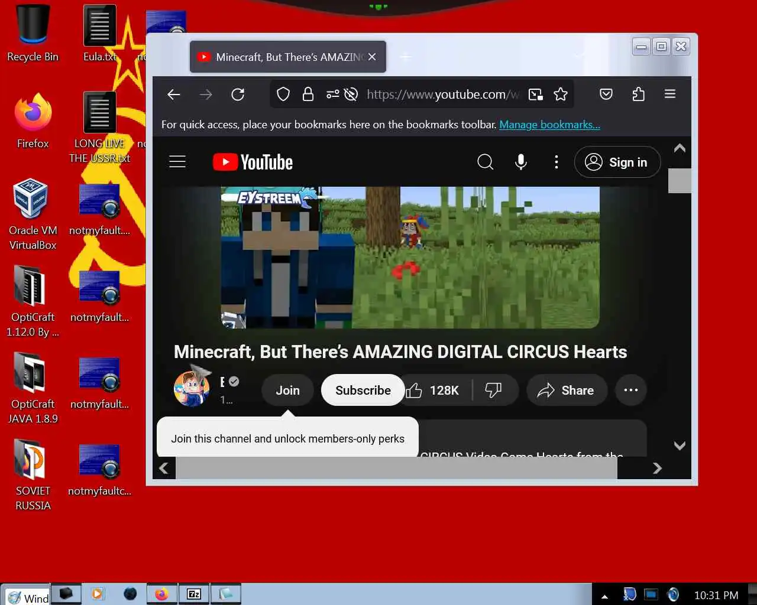Select the Oracle VM VirtualBox shortcut
The height and width of the screenshot is (605, 757).
click(33, 214)
